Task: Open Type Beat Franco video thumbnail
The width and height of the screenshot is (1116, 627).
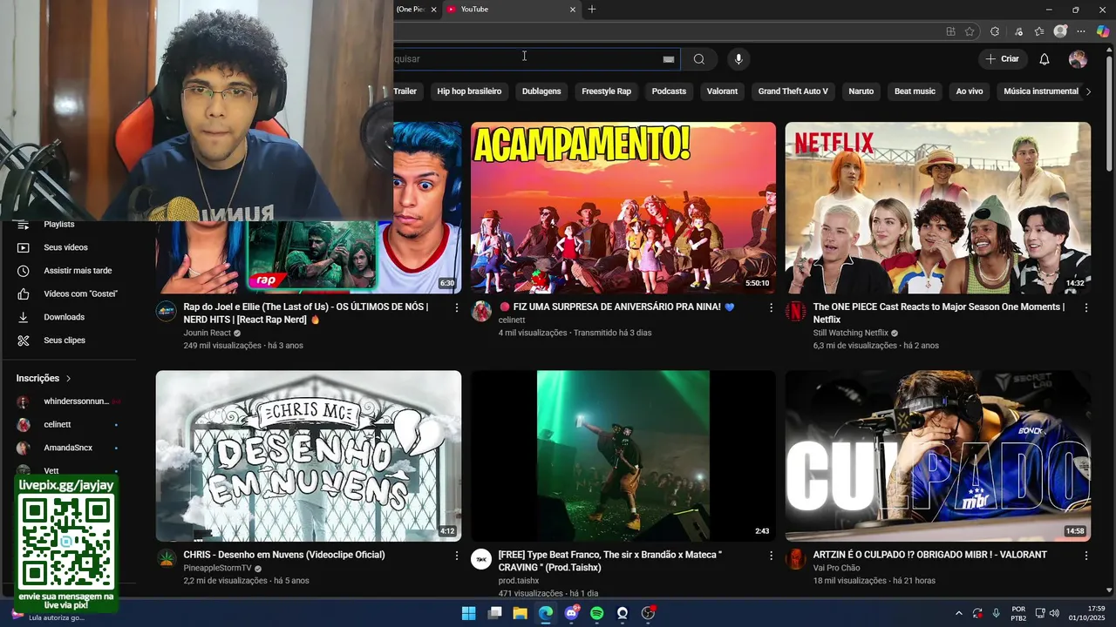Action: (623, 456)
